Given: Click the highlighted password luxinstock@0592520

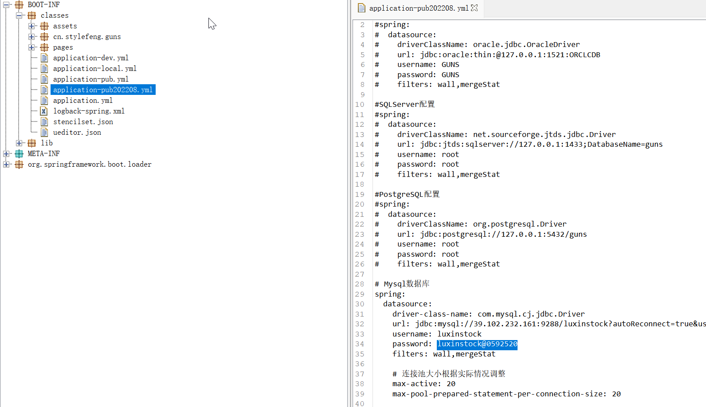Looking at the screenshot, I should (477, 344).
